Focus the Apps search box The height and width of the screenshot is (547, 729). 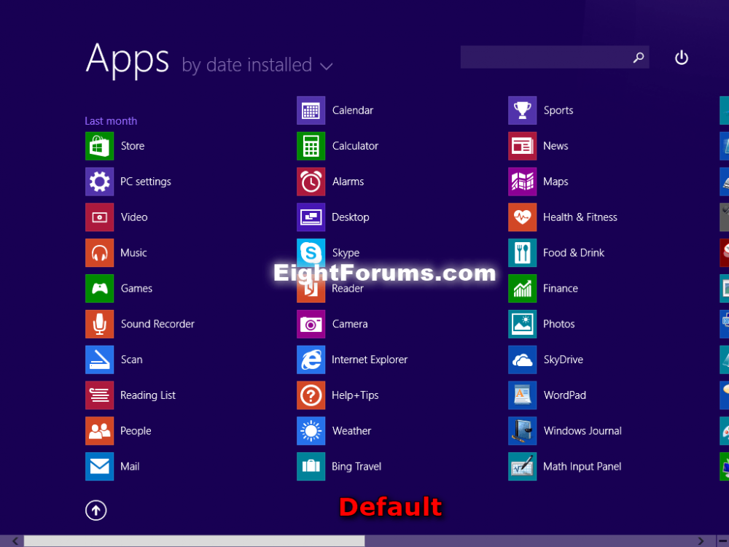555,57
